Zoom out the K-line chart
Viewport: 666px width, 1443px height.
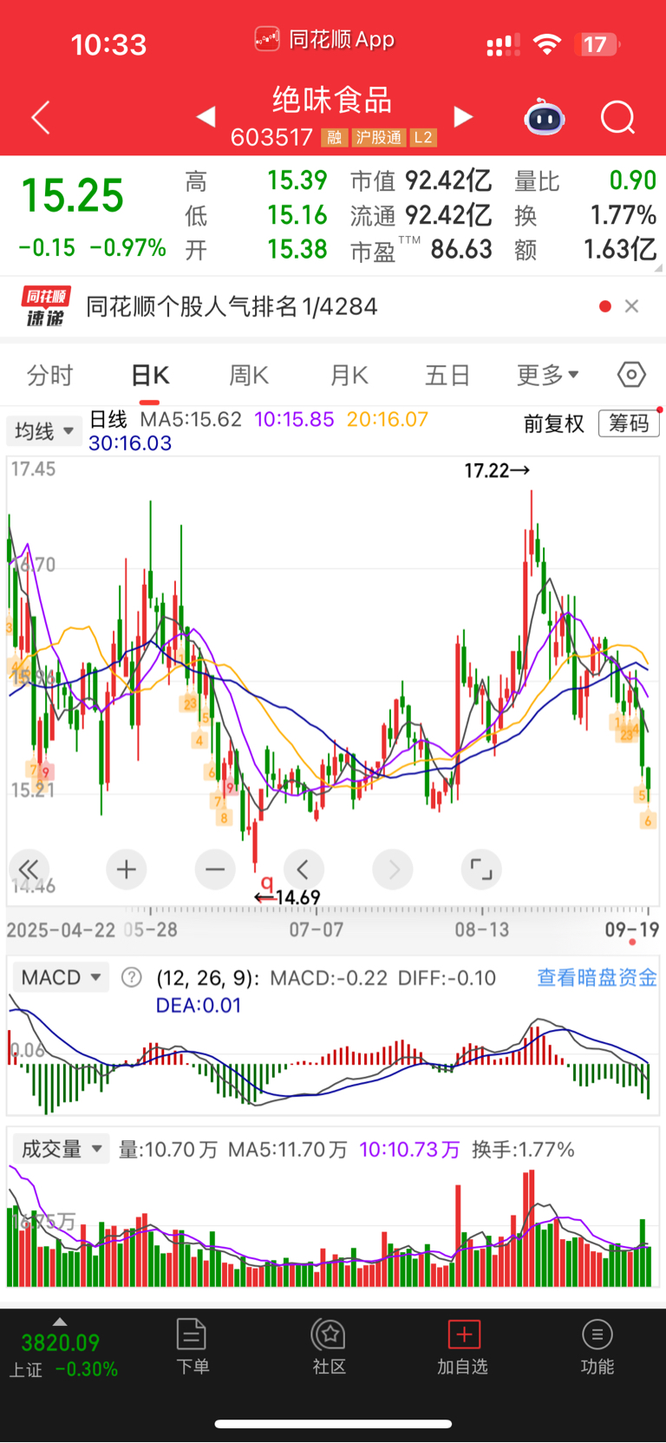point(215,869)
